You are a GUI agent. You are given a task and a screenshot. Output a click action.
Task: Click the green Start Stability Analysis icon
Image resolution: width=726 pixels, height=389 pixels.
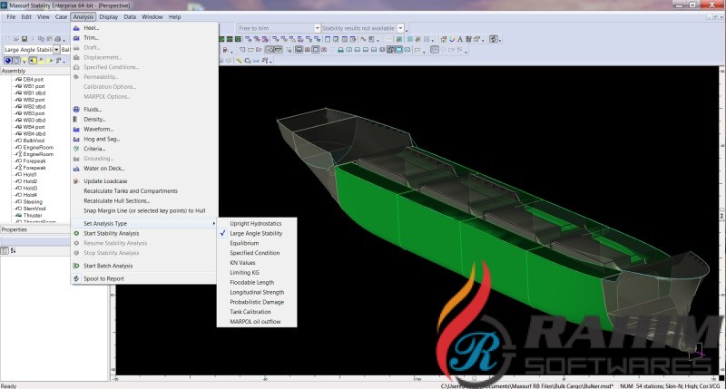pyautogui.click(x=76, y=234)
